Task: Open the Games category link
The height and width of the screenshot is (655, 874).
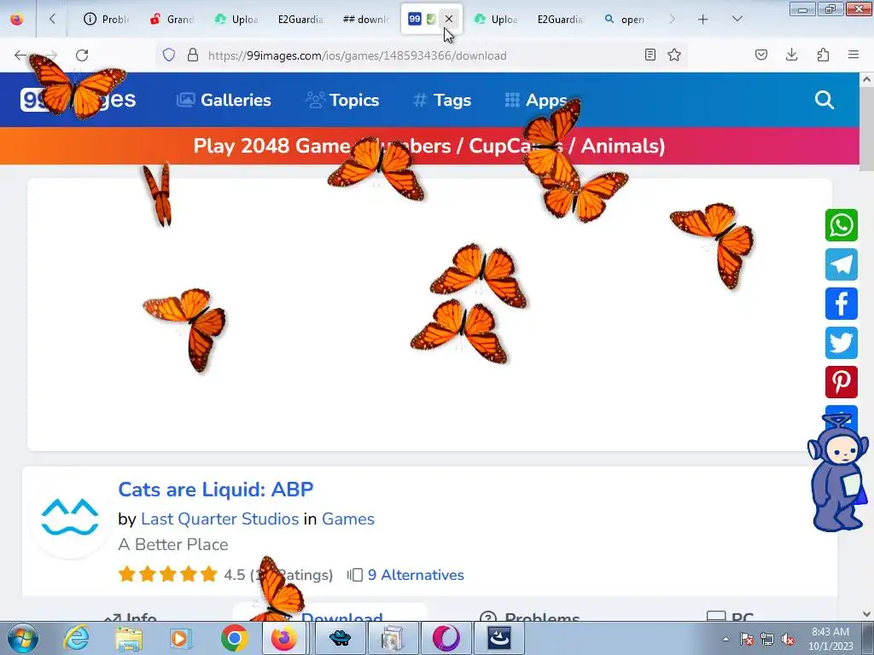Action: [348, 519]
